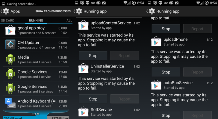The image size is (218, 119).
Task: Switch to the ALL tab
Action: coord(69,21)
